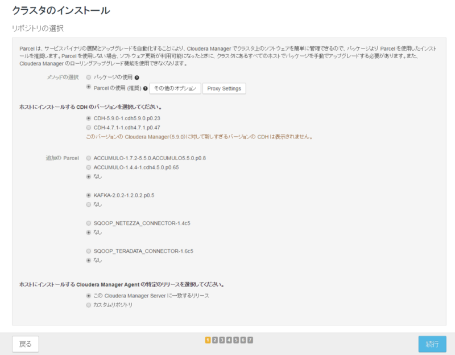Click ホストにインストールする CDH のバージョン heading
Image resolution: width=455 pixels, height=355 pixels.
tap(90, 107)
